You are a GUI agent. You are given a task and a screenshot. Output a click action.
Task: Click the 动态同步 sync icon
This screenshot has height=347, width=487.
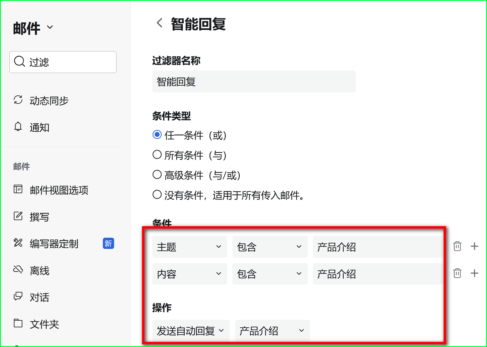pos(18,100)
